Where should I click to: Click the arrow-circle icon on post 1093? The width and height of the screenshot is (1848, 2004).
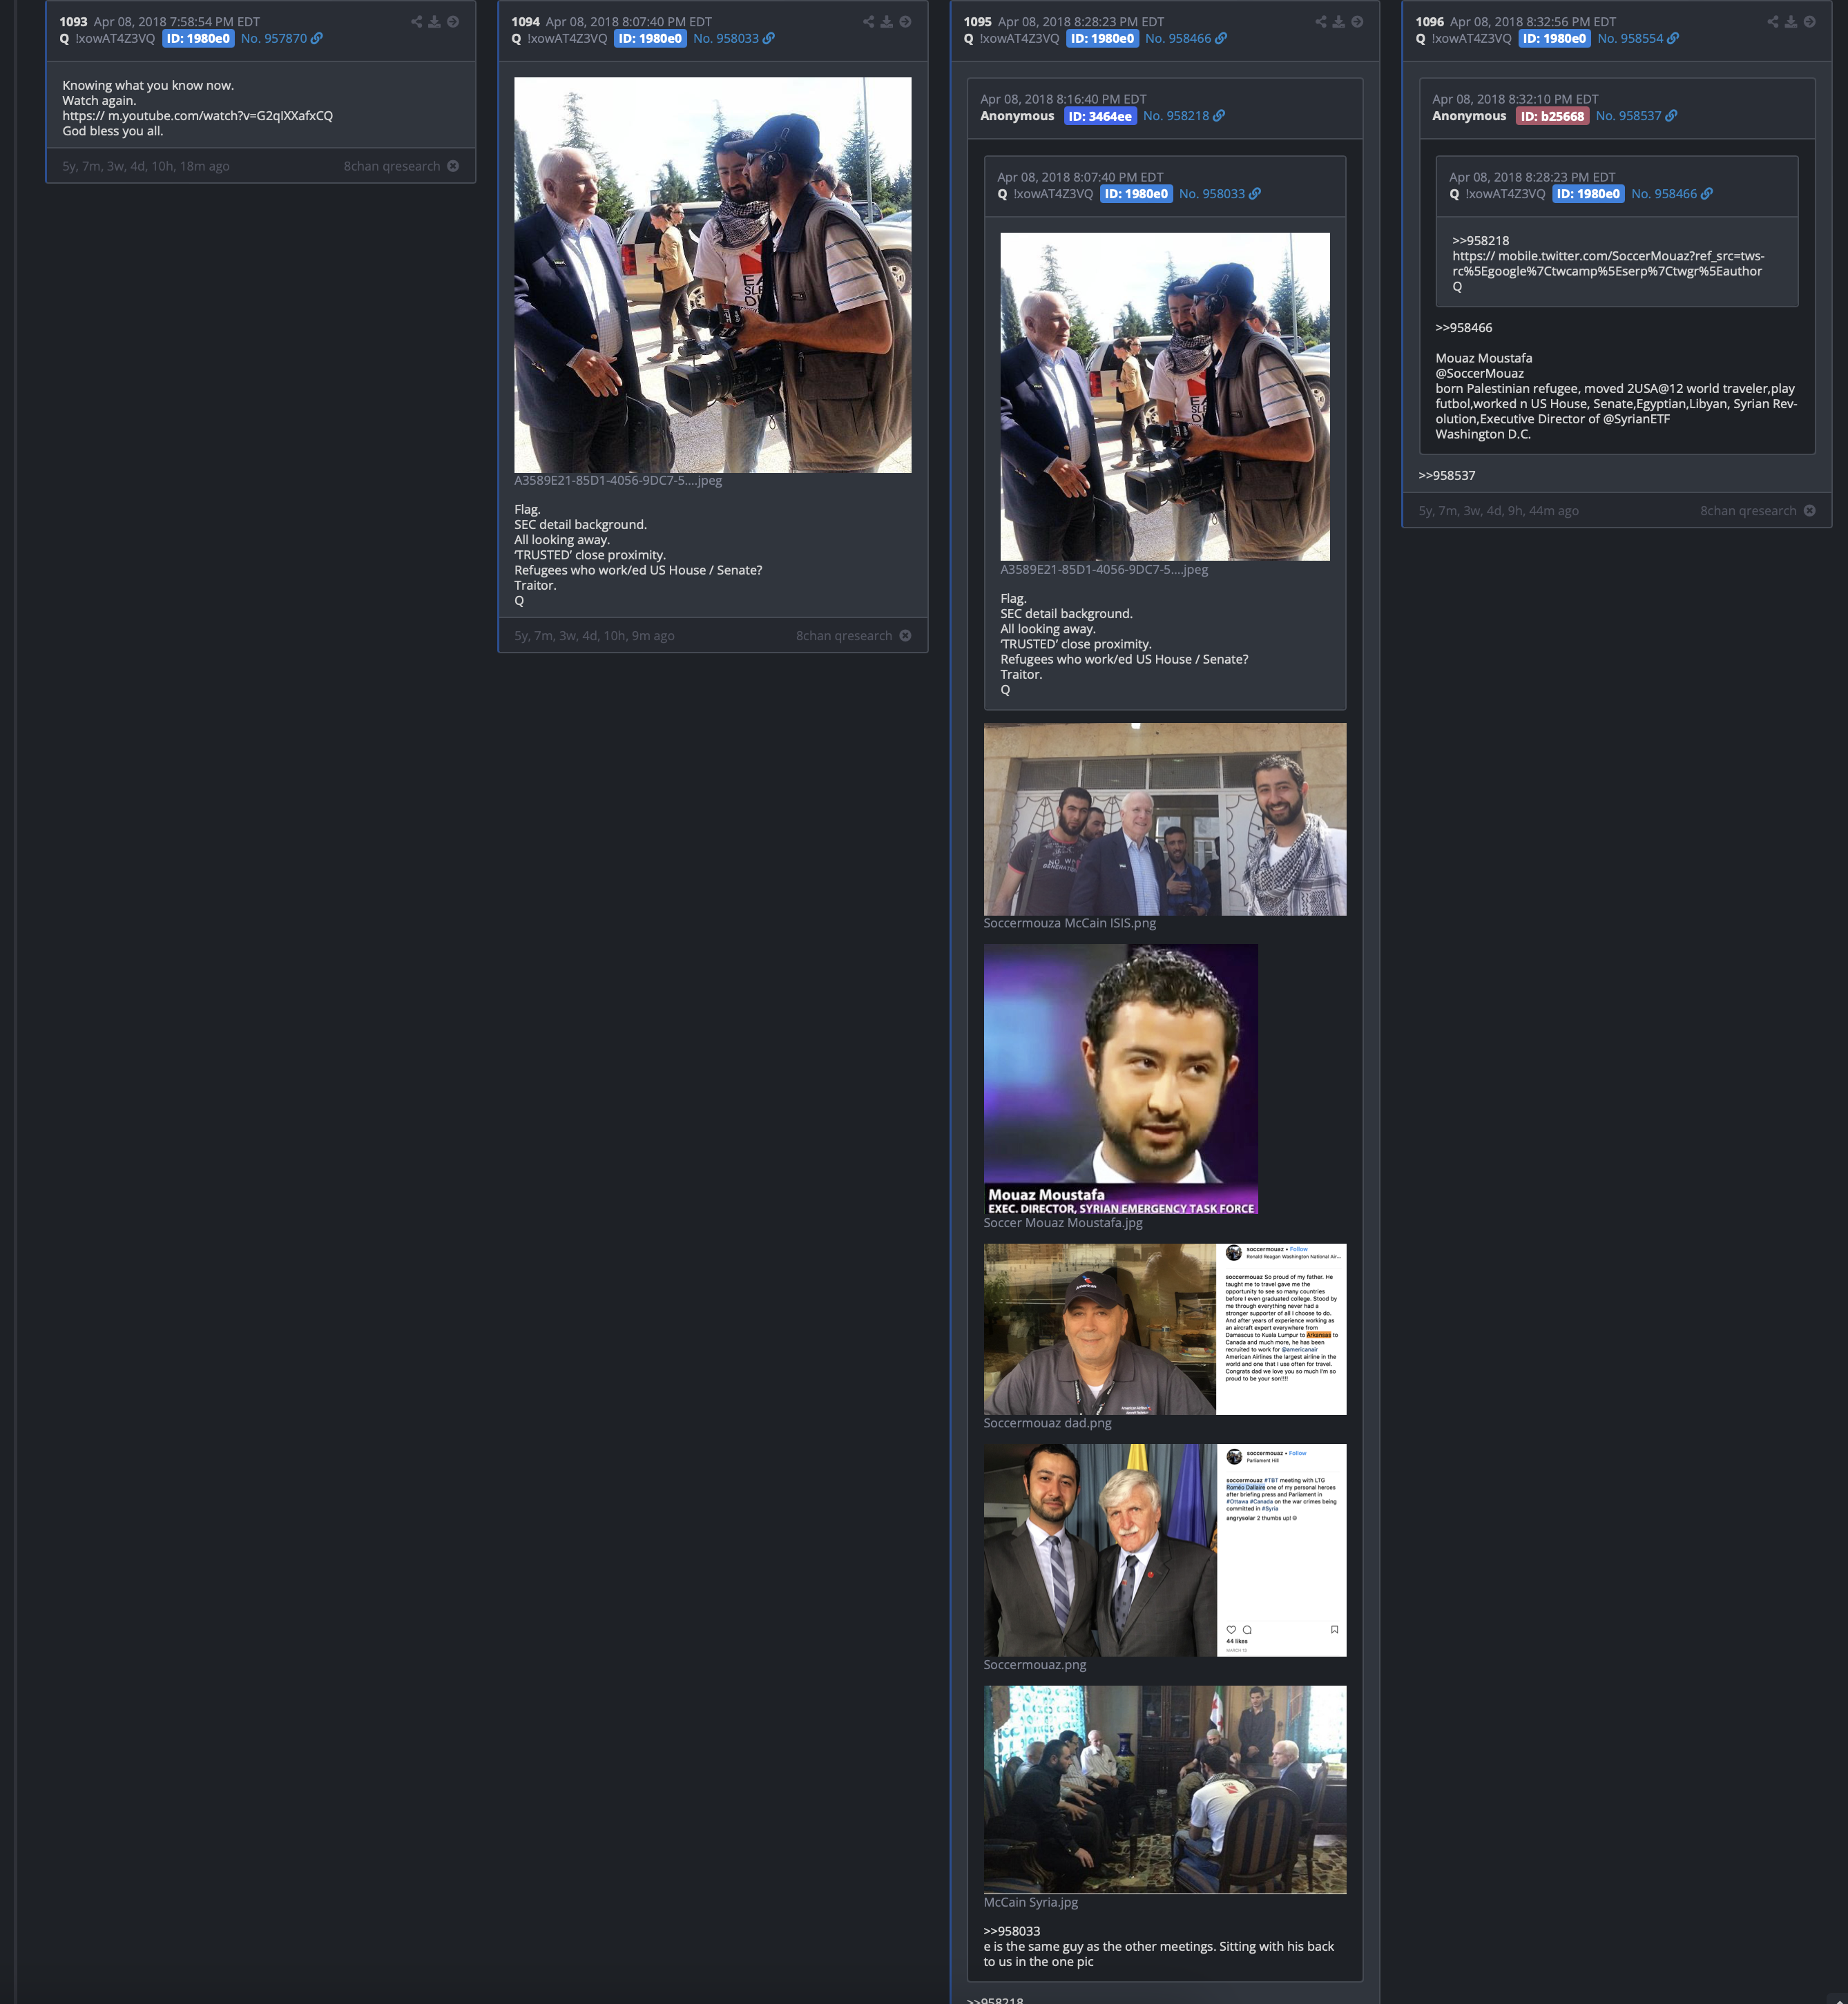coord(453,22)
